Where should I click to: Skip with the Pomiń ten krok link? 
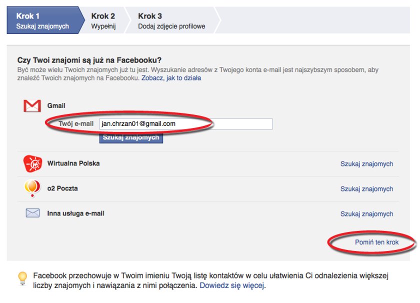376,242
